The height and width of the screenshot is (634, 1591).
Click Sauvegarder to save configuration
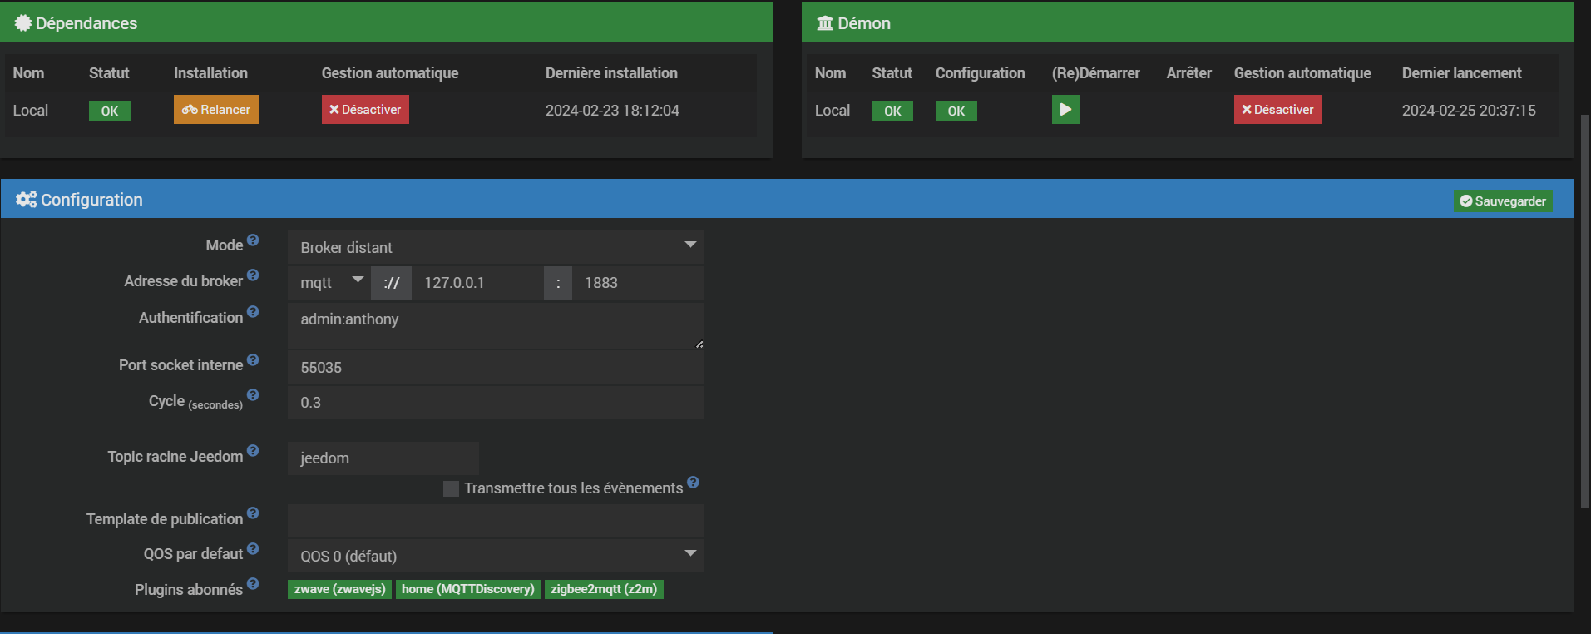1502,201
